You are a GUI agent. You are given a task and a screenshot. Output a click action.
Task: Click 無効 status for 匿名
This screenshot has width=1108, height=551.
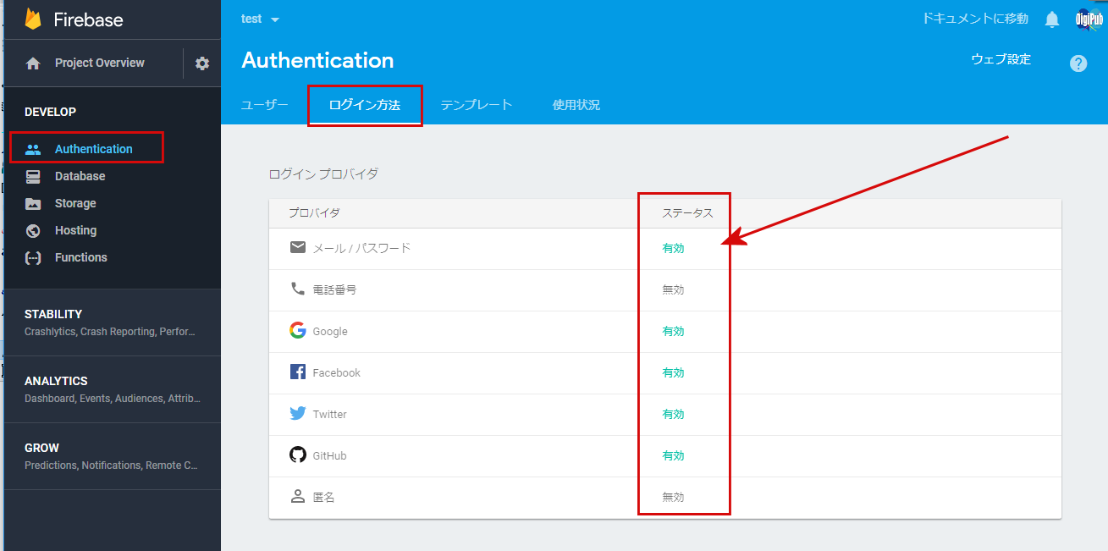(673, 497)
